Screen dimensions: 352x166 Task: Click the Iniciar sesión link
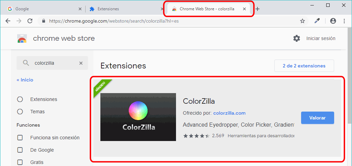(321, 38)
